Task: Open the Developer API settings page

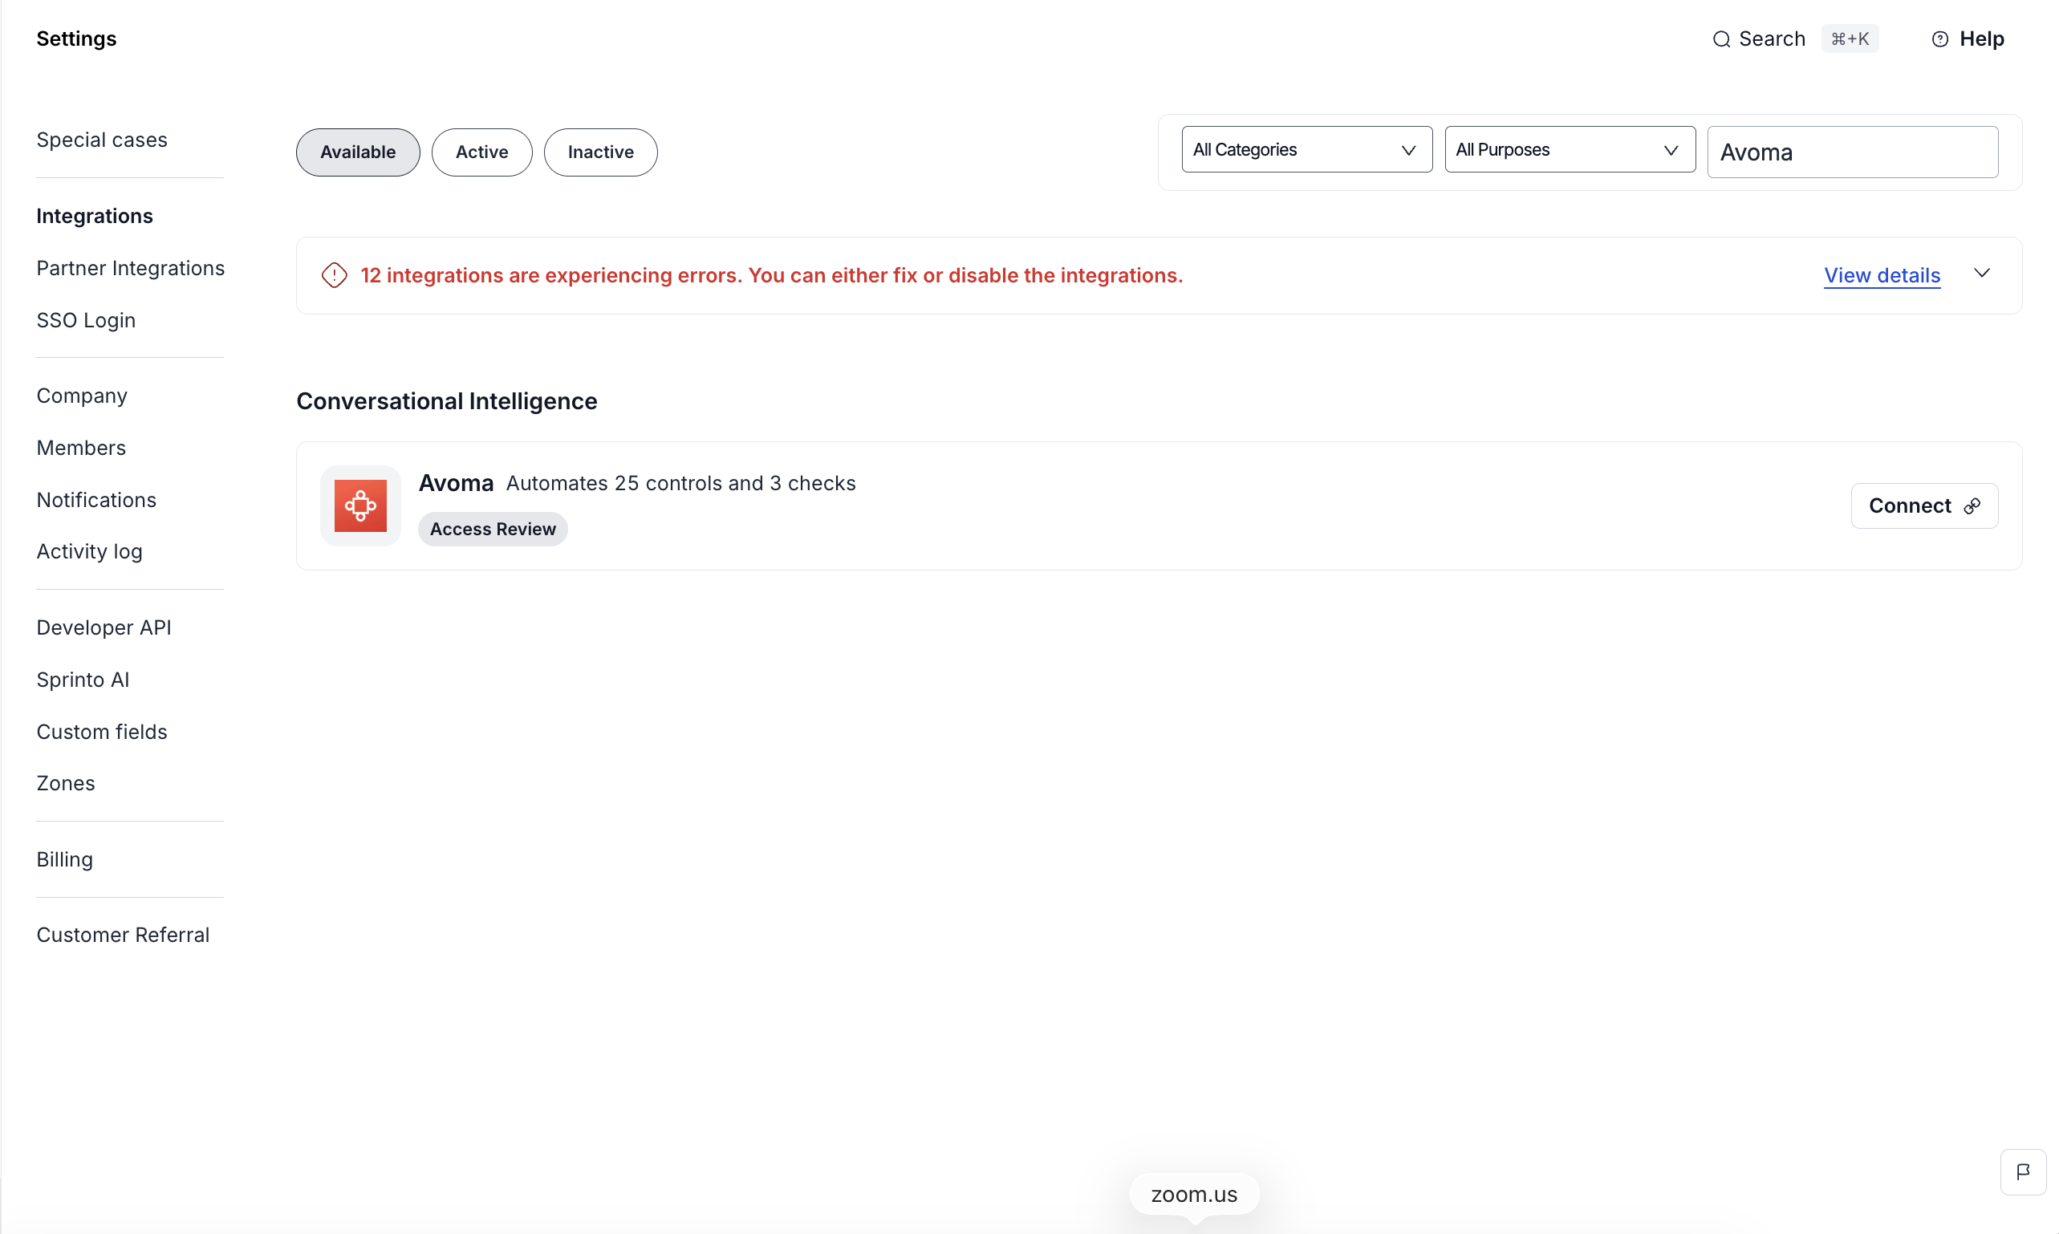Action: pos(104,627)
